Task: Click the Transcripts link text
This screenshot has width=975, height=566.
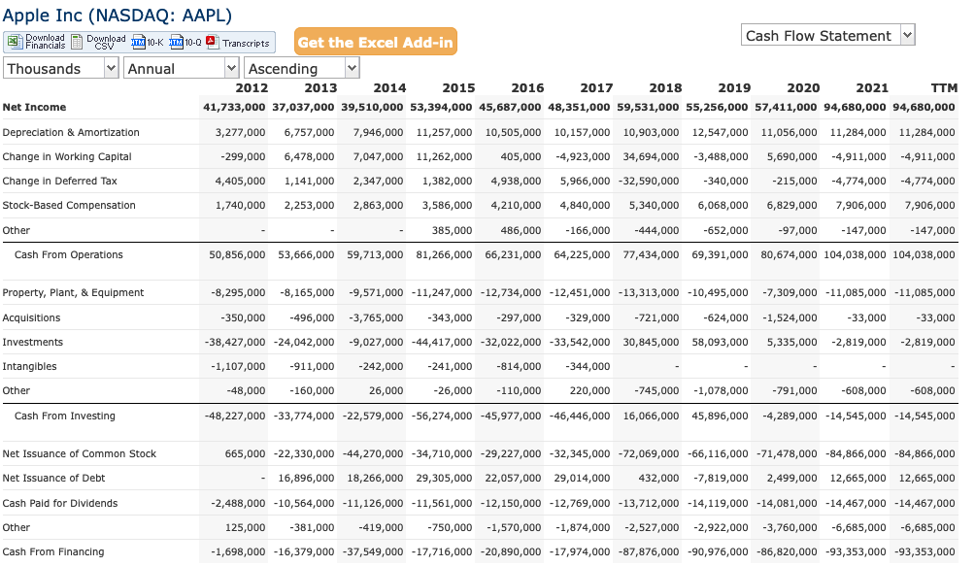Action: pyautogui.click(x=246, y=44)
